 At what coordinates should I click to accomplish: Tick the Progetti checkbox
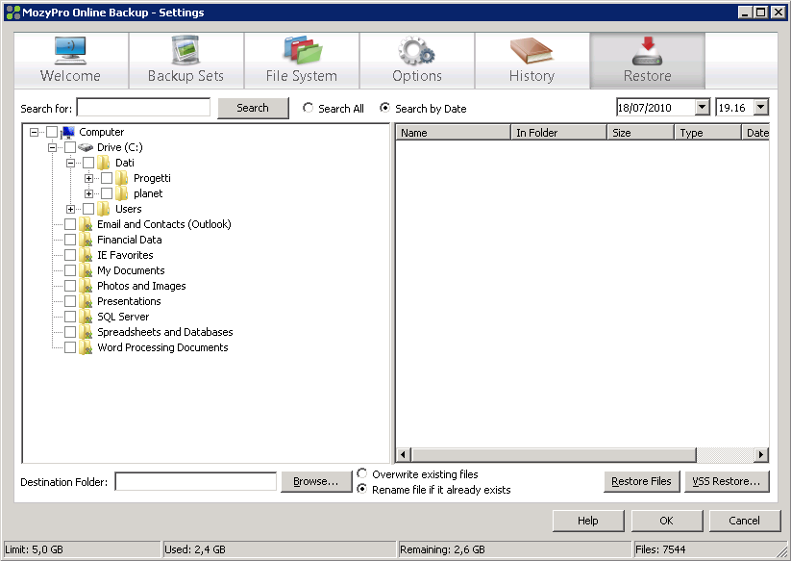pos(107,178)
